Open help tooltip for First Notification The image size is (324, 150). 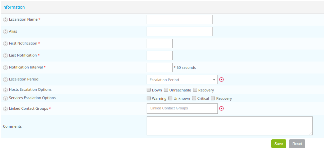pos(5,44)
